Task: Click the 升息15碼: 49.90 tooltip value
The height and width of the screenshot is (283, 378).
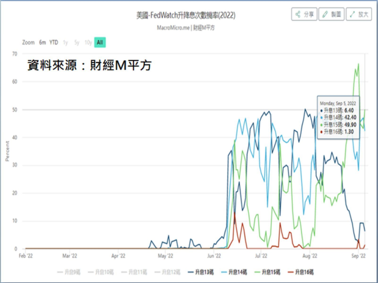Action: (x=339, y=125)
